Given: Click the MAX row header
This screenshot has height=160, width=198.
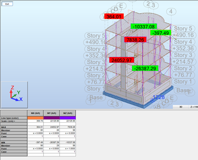Looking at the screenshot, I should [x=14, y=127].
